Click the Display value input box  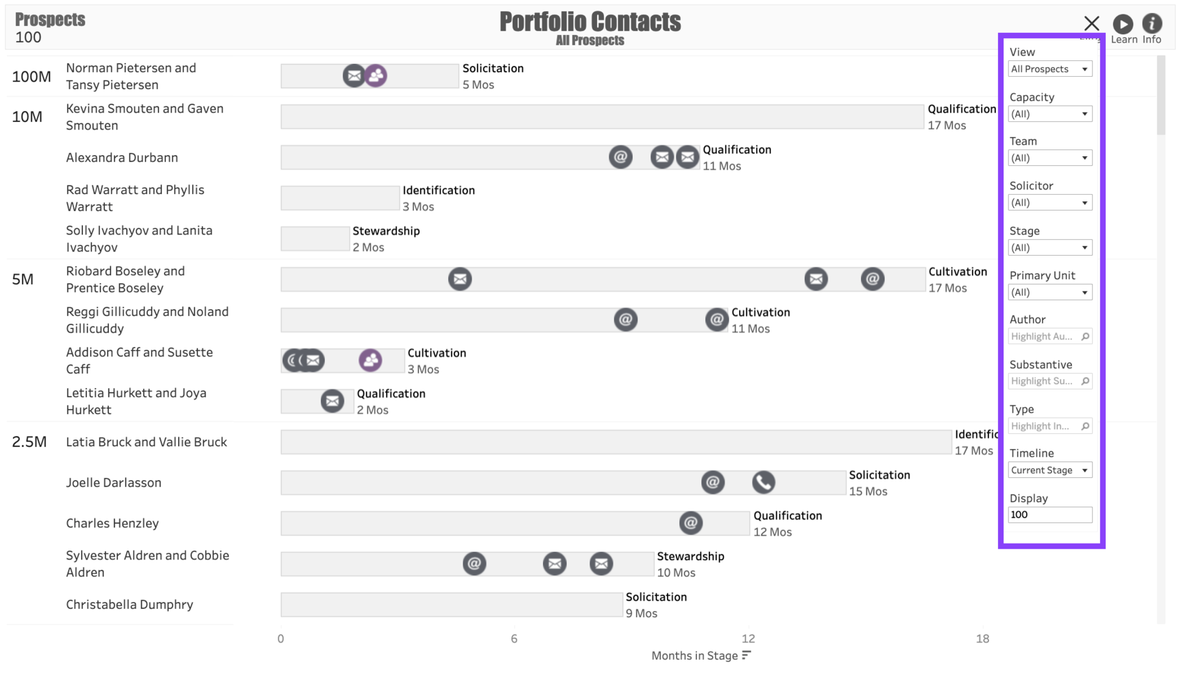coord(1049,515)
